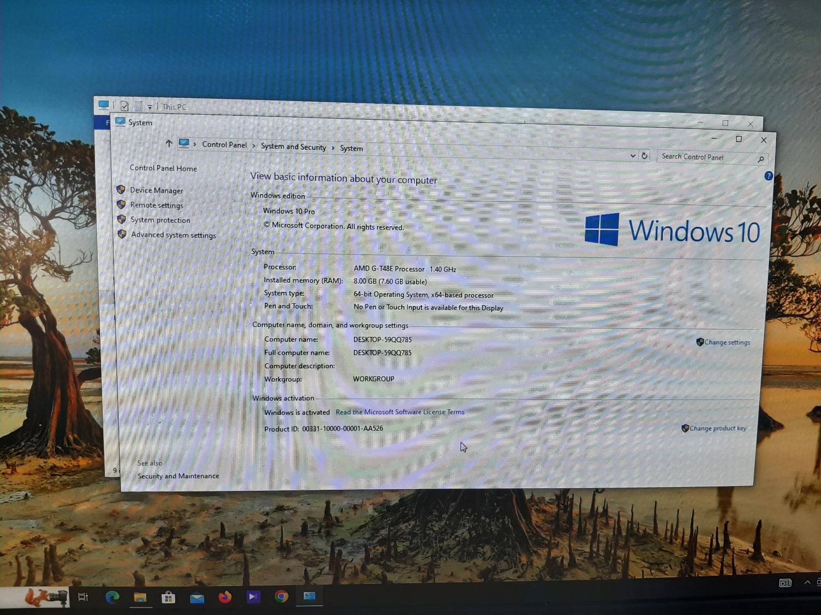The height and width of the screenshot is (615, 821).
Task: Open Remote settings link
Action: 157,205
